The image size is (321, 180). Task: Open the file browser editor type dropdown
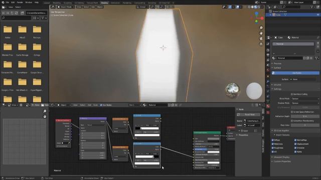click(x=4, y=7)
